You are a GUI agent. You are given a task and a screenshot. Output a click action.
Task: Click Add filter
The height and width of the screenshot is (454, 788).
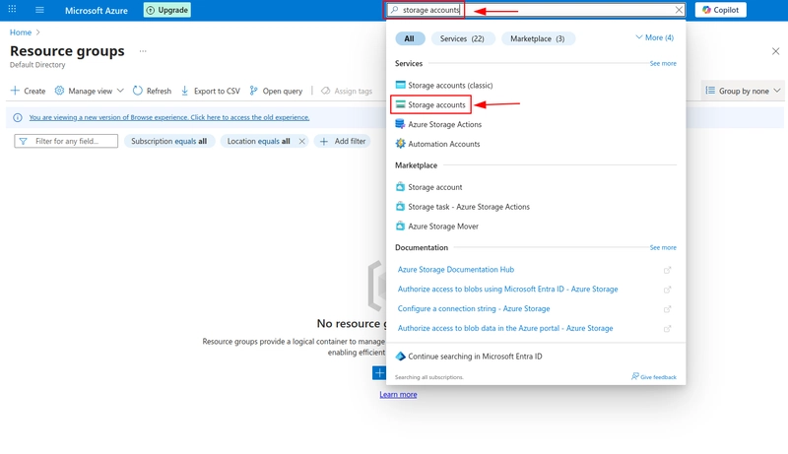point(343,141)
